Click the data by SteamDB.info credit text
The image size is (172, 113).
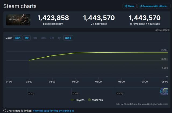pyautogui.click(x=142, y=104)
